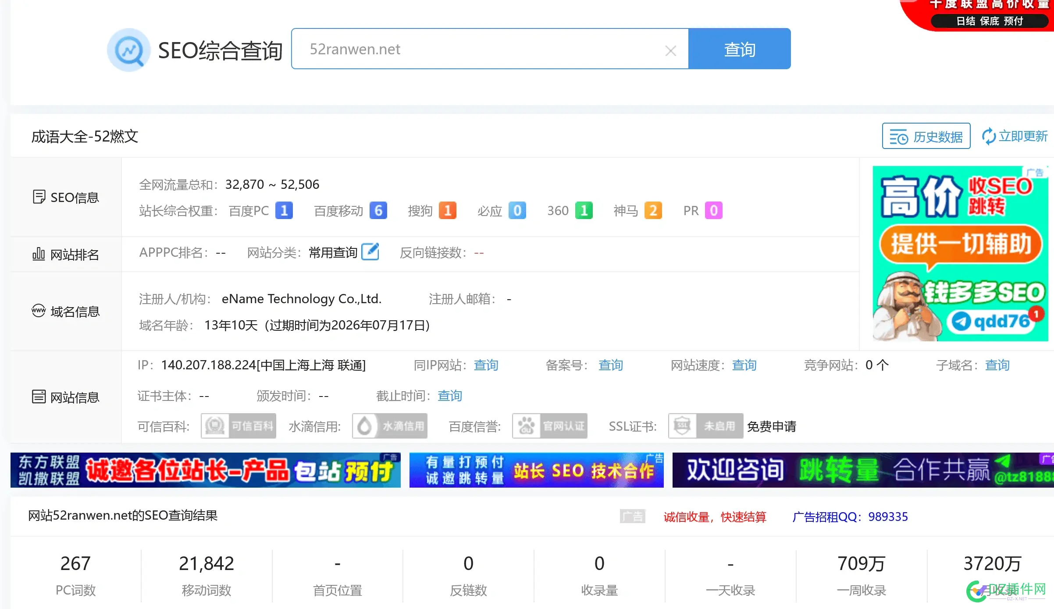Click the SEO综合查询 magnifier logo icon

click(128, 50)
